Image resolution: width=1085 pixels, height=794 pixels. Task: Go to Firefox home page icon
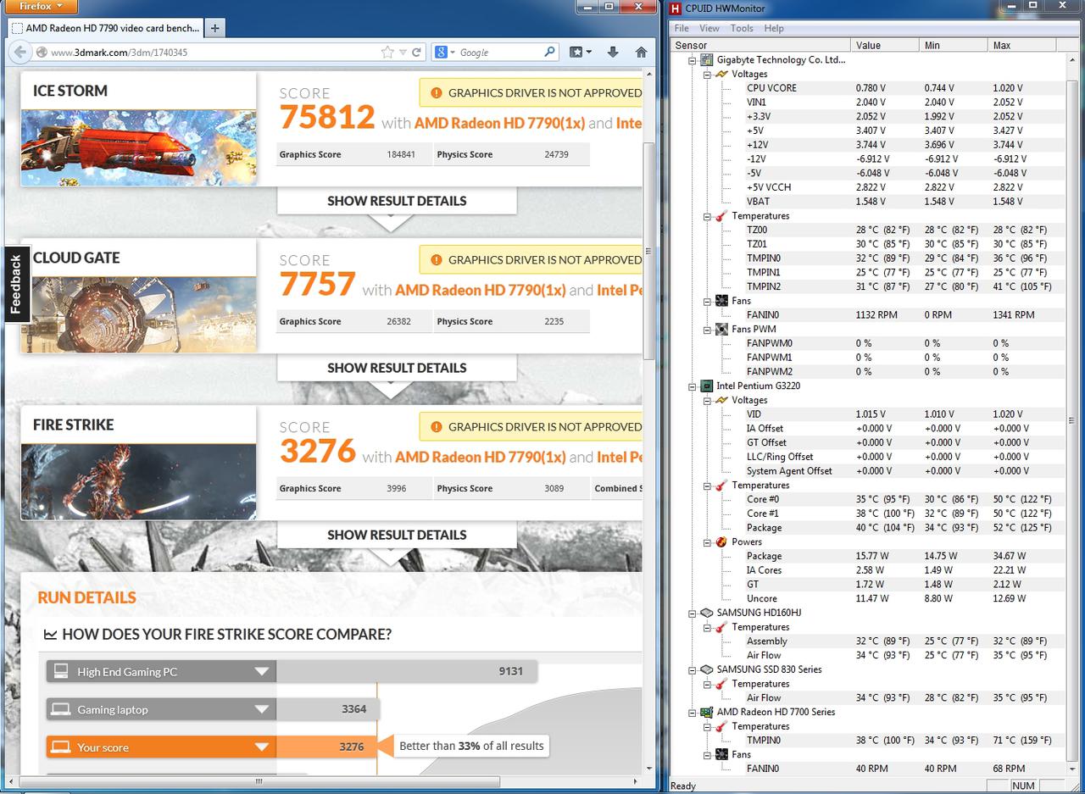tap(641, 52)
